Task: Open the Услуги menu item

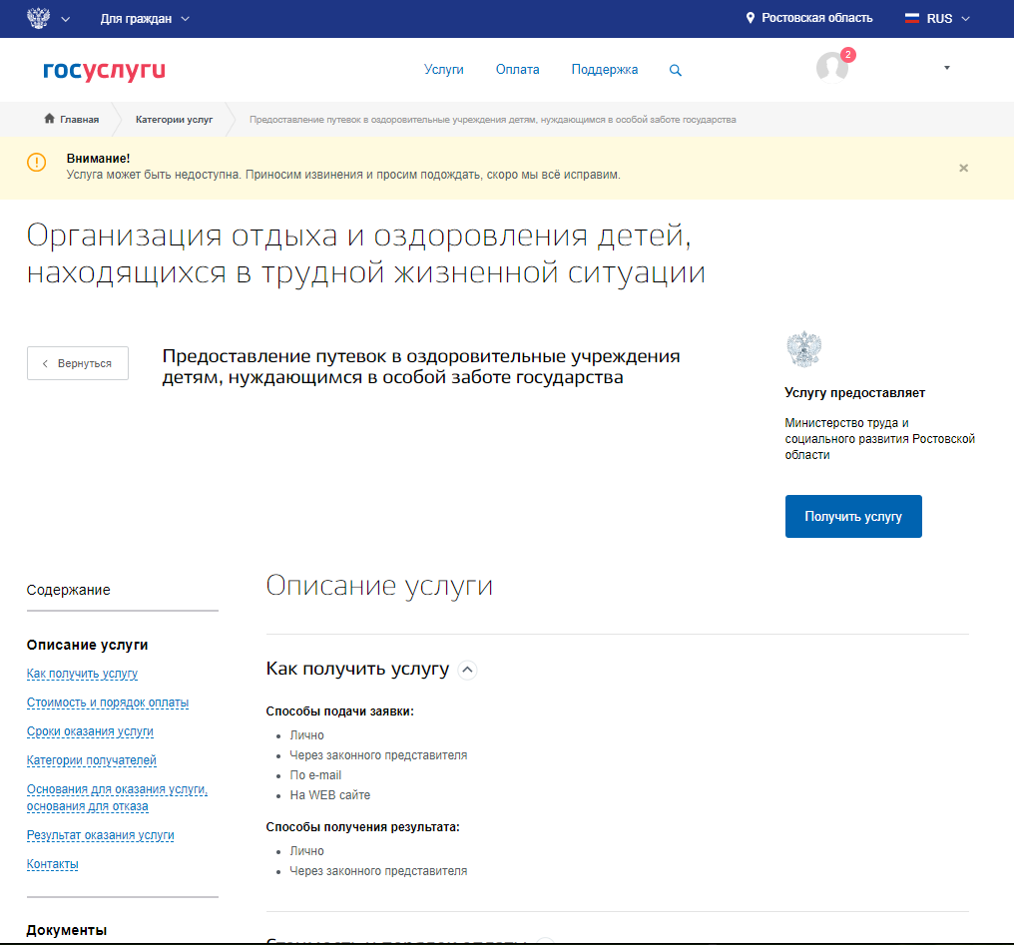Action: tap(443, 70)
